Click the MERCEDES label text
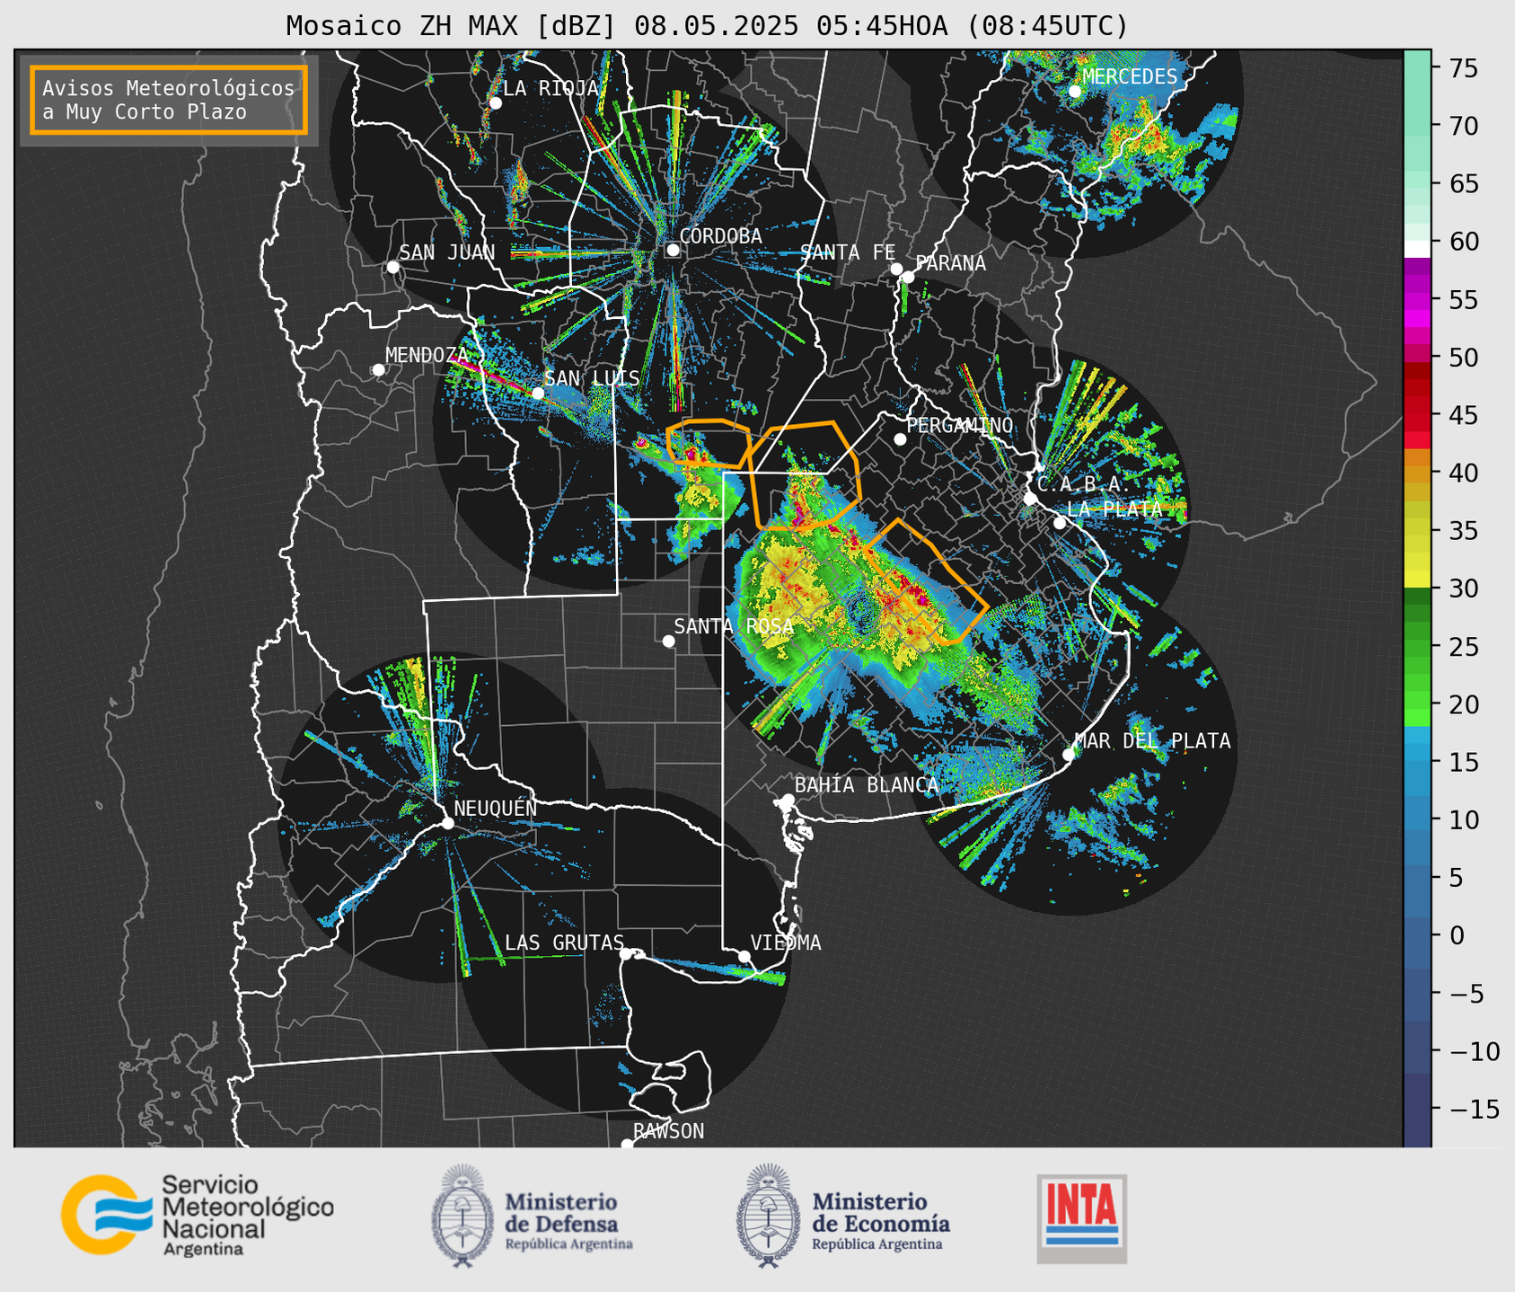This screenshot has height=1292, width=1515. pos(1130,77)
